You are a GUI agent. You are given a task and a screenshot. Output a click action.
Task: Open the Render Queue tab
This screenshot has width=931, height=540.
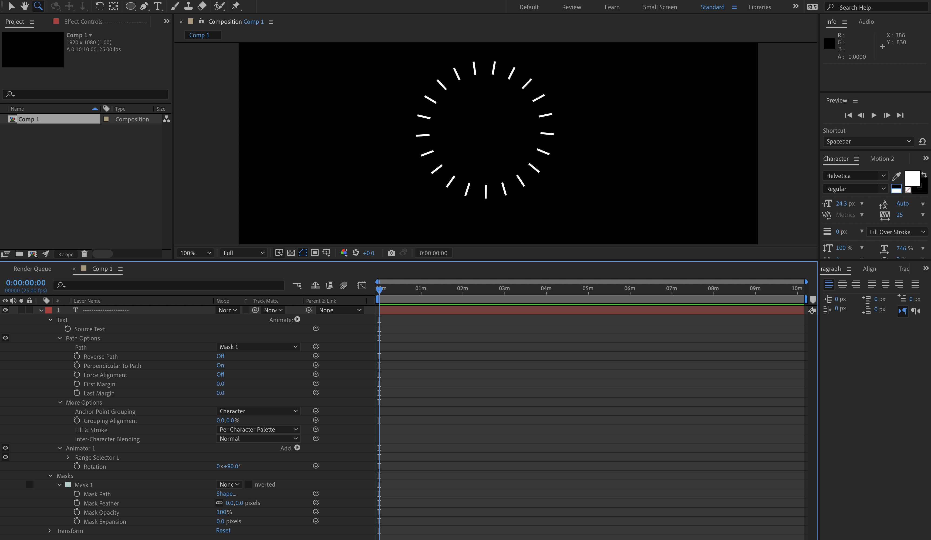32,269
